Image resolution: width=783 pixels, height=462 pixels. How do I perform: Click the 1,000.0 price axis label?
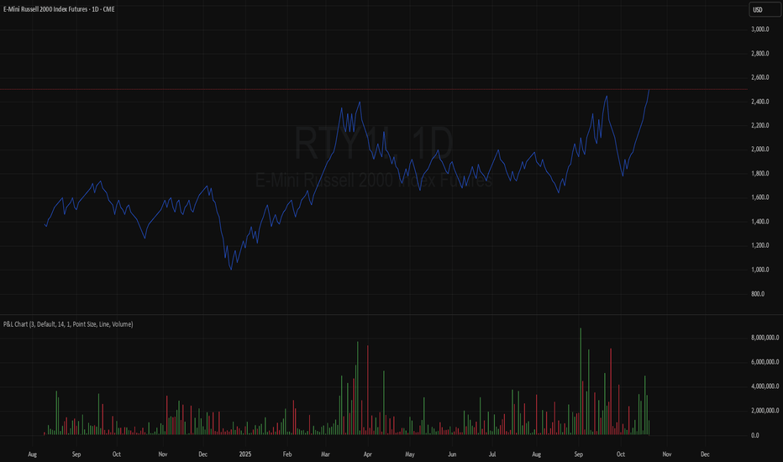760,270
